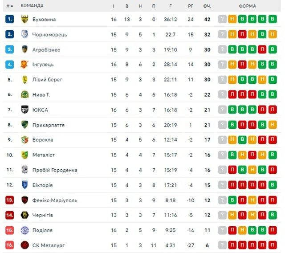Open the Пробій Городенка team link
The width and height of the screenshot is (285, 253).
tap(55, 170)
